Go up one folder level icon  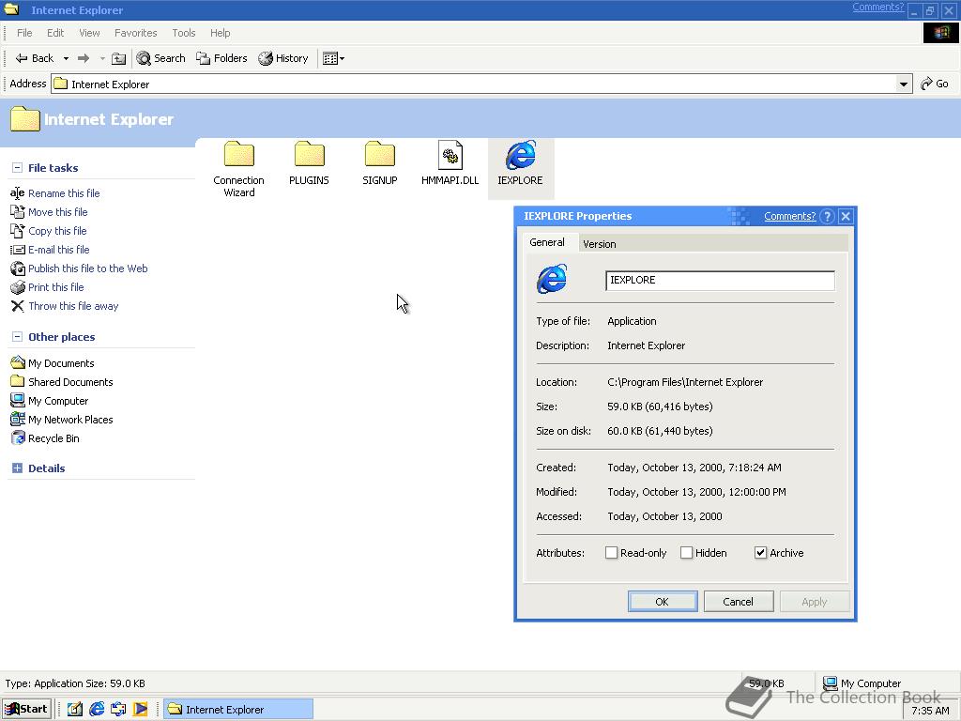click(119, 58)
